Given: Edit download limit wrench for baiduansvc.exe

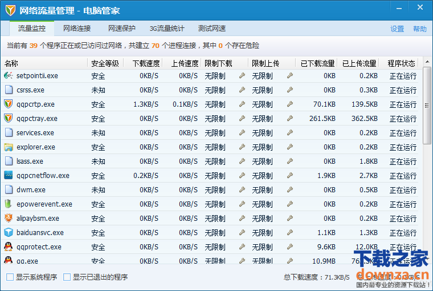Looking at the screenshot, I should pos(242,232).
